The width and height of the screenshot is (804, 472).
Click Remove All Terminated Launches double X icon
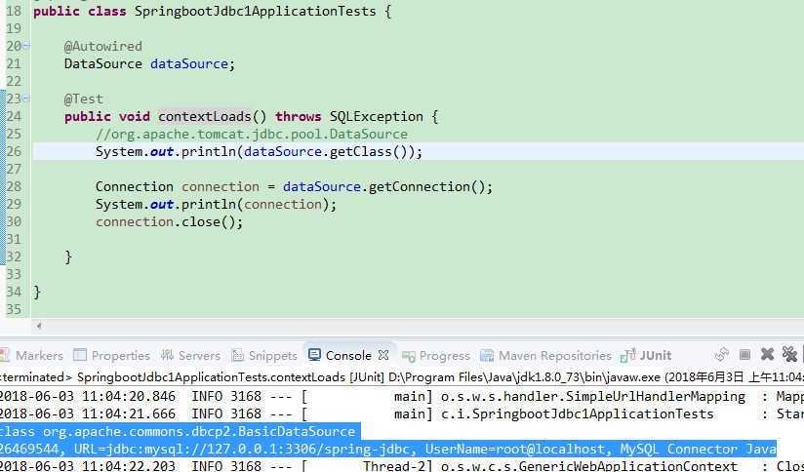(x=789, y=354)
